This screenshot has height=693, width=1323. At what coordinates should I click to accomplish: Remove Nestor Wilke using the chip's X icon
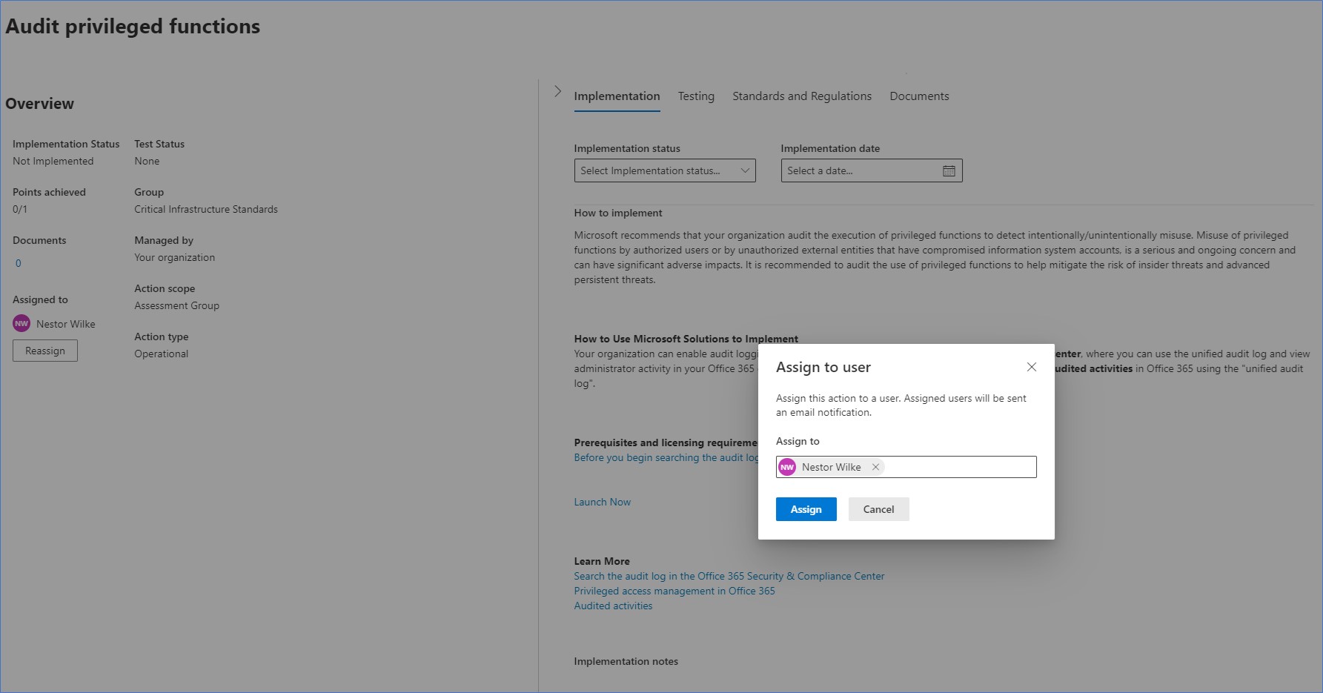click(875, 467)
